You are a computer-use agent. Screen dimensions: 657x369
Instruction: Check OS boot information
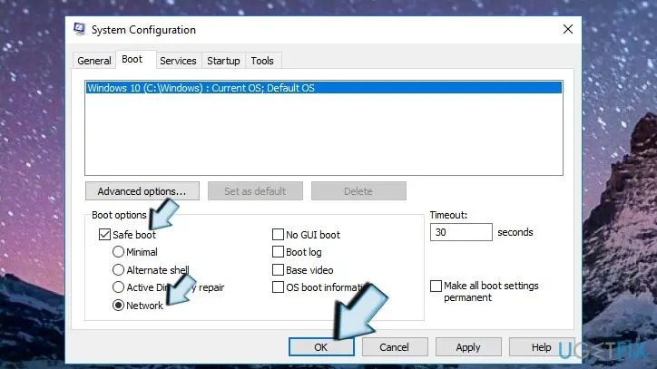point(278,287)
